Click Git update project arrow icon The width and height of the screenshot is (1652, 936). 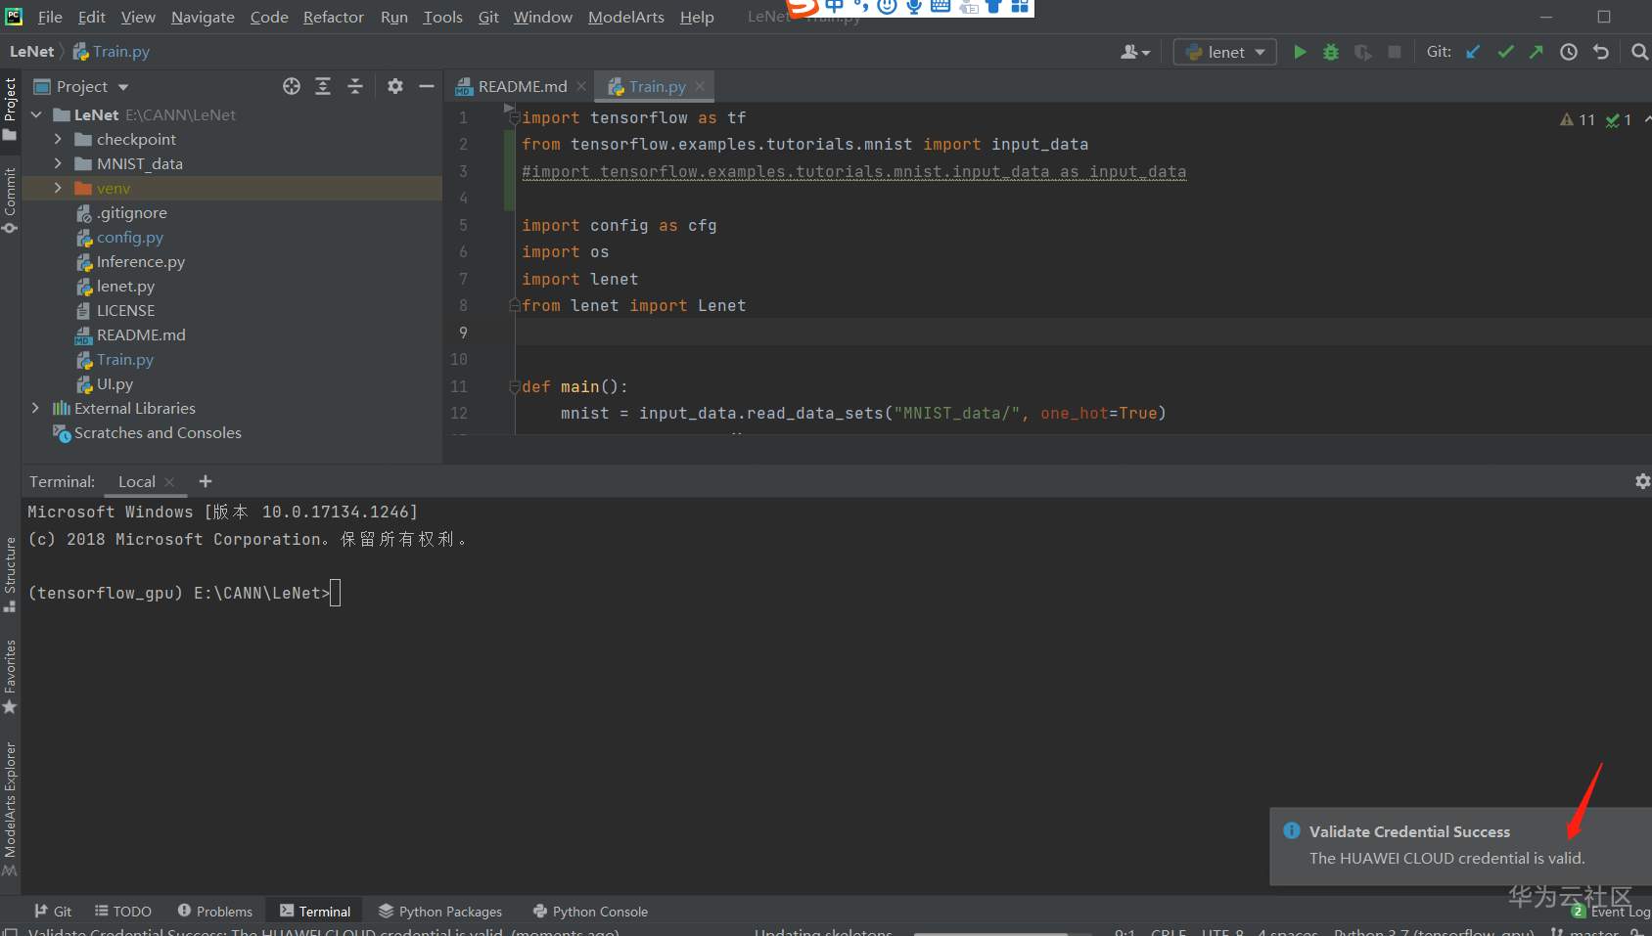tap(1473, 52)
